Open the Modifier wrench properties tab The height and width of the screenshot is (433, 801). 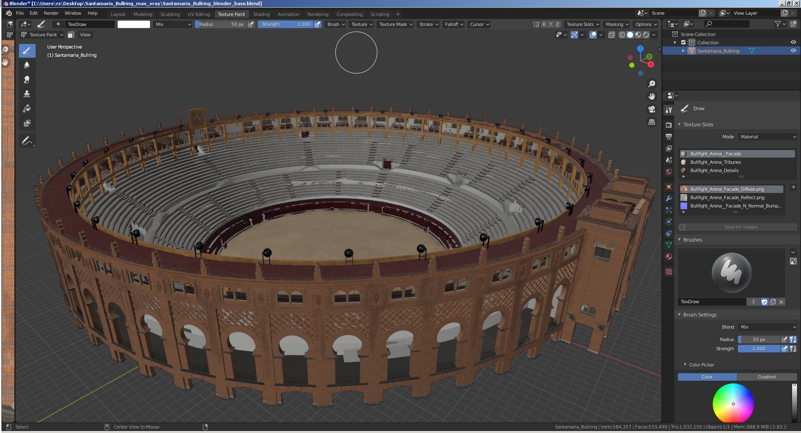(x=669, y=198)
